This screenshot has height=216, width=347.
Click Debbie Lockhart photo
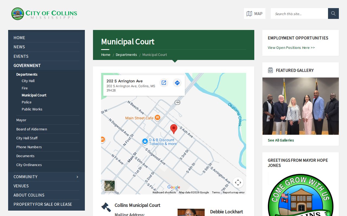191,212
